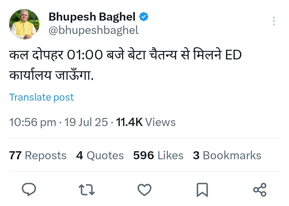Share the post with the share icon
The image size is (289, 206).
click(260, 190)
